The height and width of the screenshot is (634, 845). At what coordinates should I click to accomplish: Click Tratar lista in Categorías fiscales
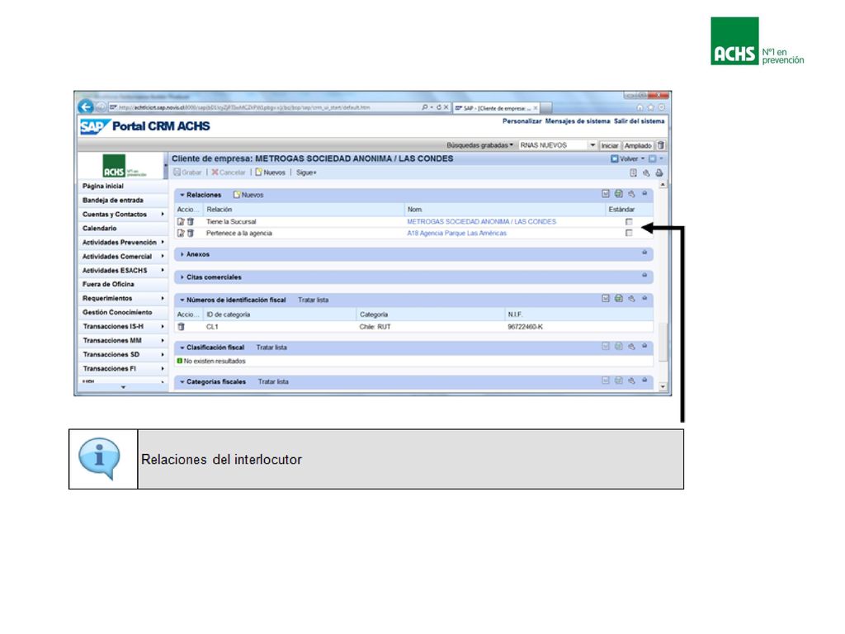pos(273,381)
